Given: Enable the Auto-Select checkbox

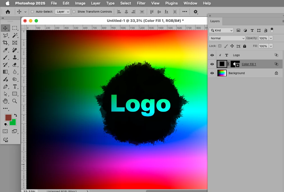Looking at the screenshot, I should pos(32,12).
